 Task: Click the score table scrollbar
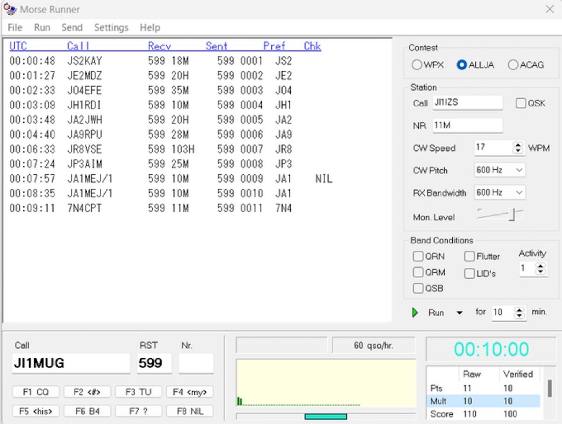point(549,388)
